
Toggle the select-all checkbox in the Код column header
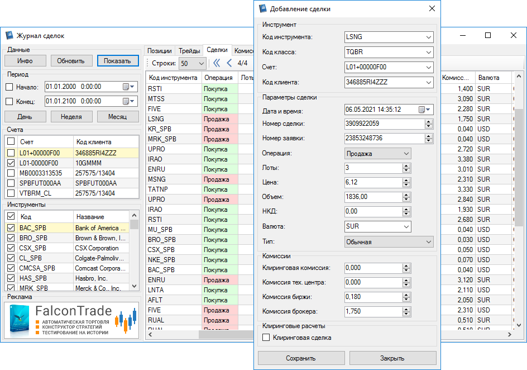coord(11,216)
